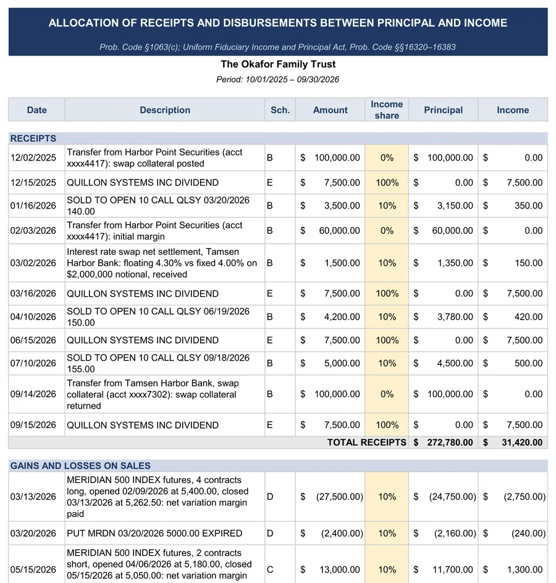The image size is (556, 583).
Task: Click the Income share column header
Action: tap(387, 110)
